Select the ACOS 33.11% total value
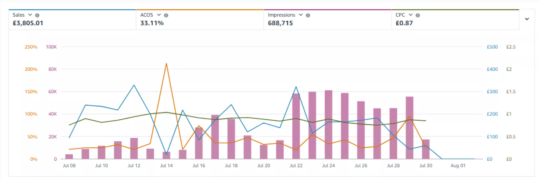The height and width of the screenshot is (180, 539). coord(152,23)
